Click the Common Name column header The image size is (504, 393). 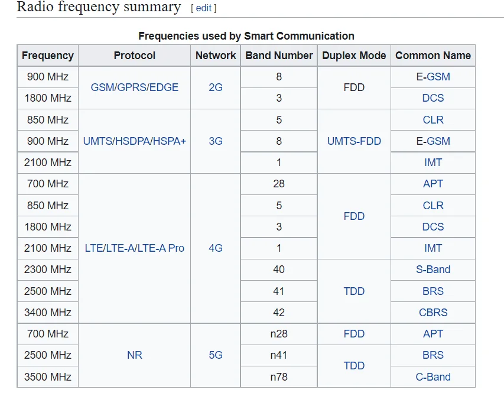pos(433,56)
